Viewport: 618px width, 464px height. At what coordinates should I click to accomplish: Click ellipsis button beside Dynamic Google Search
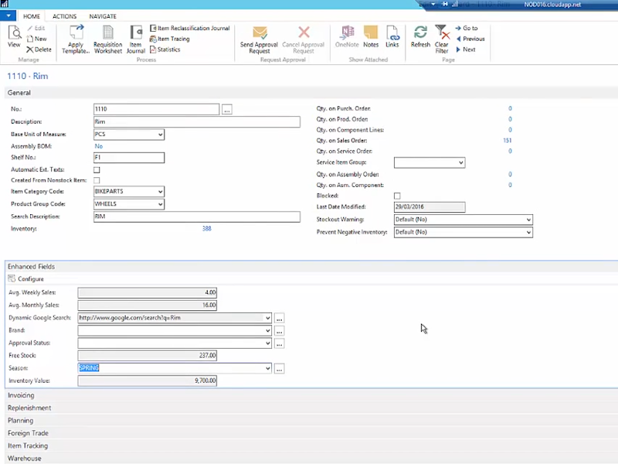tap(280, 318)
